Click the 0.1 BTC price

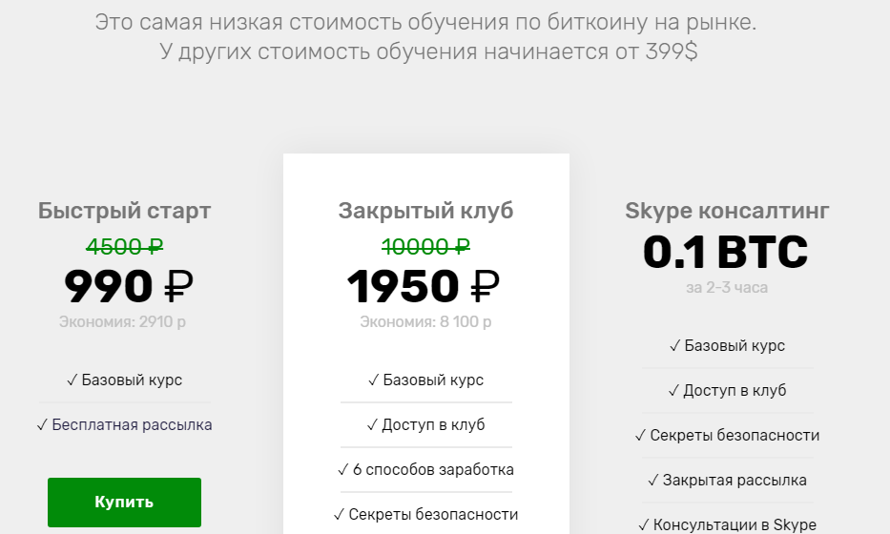(x=725, y=252)
